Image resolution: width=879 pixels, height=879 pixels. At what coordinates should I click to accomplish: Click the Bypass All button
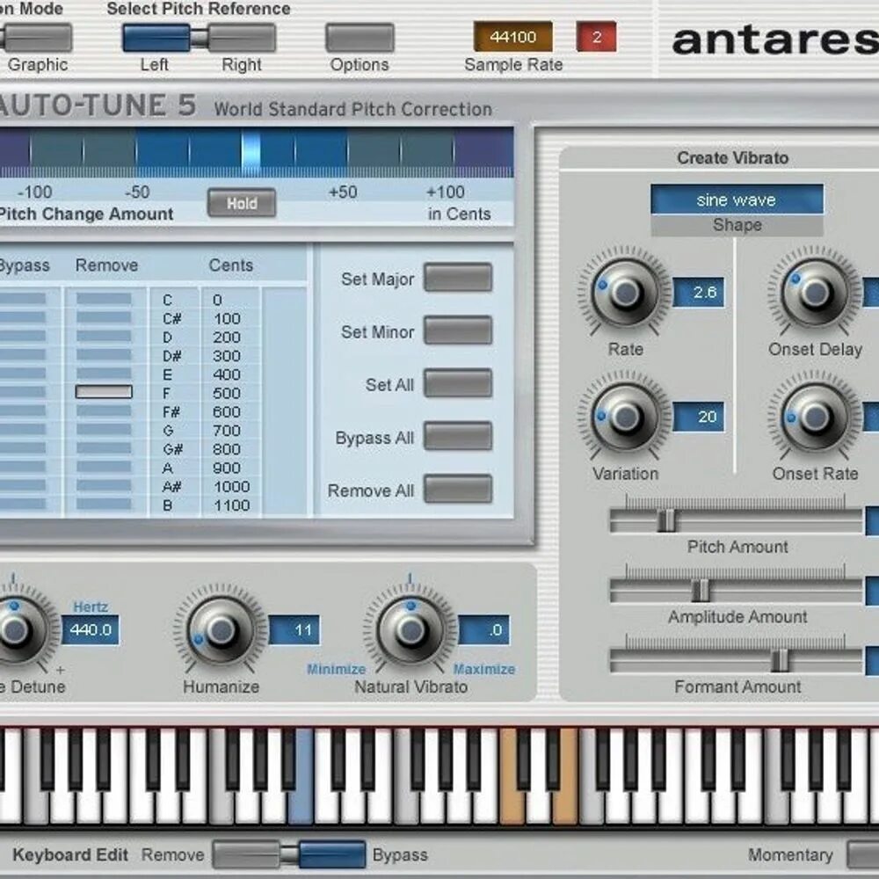[458, 436]
